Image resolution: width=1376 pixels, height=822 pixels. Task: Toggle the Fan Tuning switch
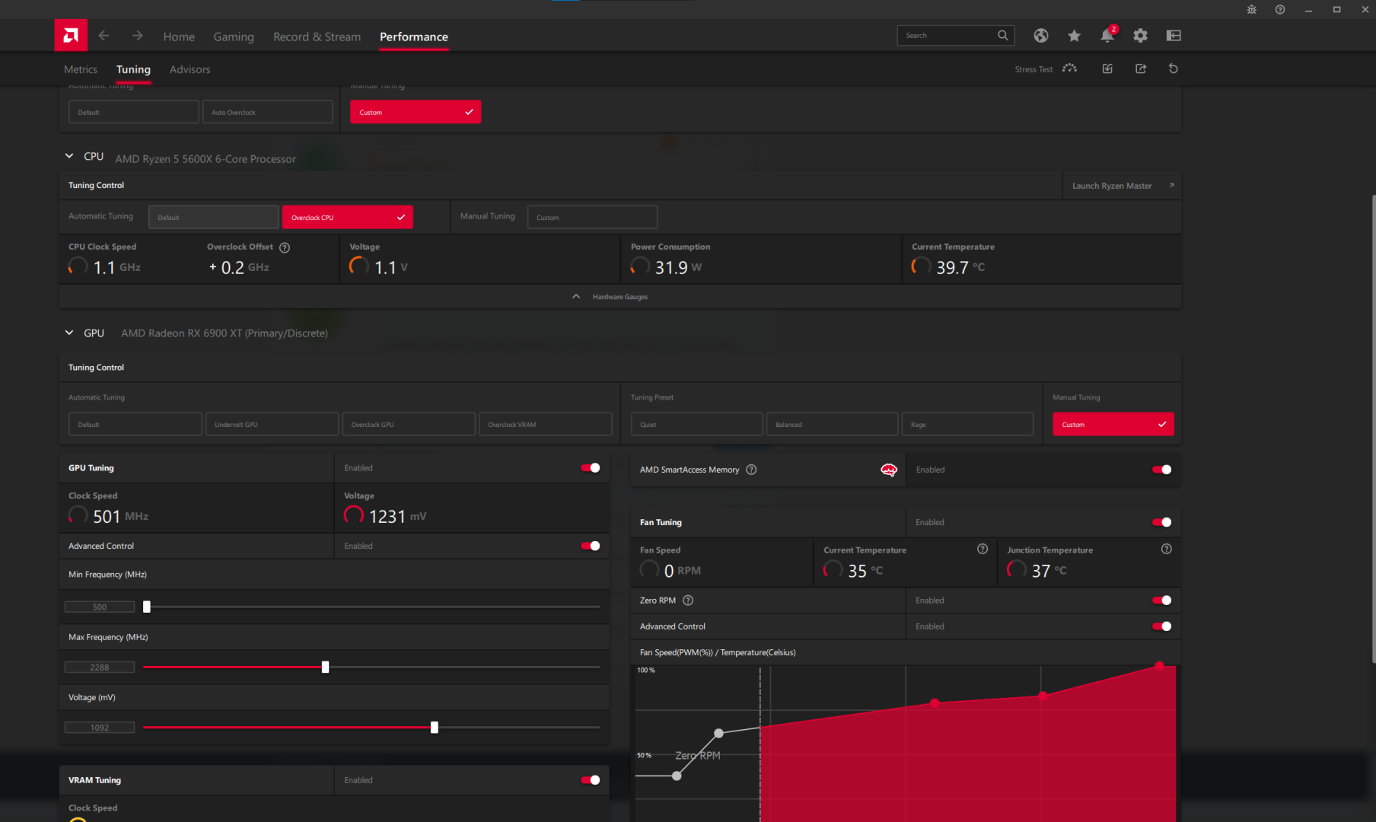click(x=1162, y=522)
